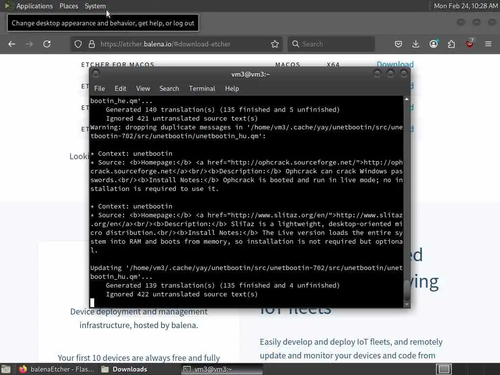Click the terminal scrollbar down arrow

pyautogui.click(x=407, y=305)
